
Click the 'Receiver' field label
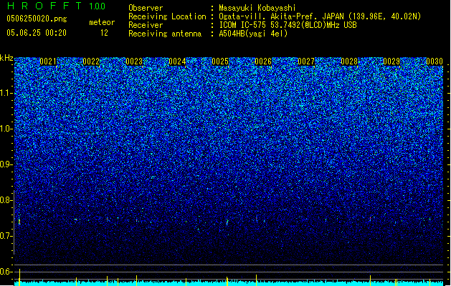146,25
